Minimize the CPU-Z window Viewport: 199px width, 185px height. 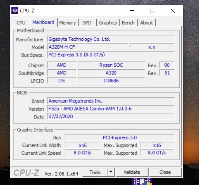[132, 11]
